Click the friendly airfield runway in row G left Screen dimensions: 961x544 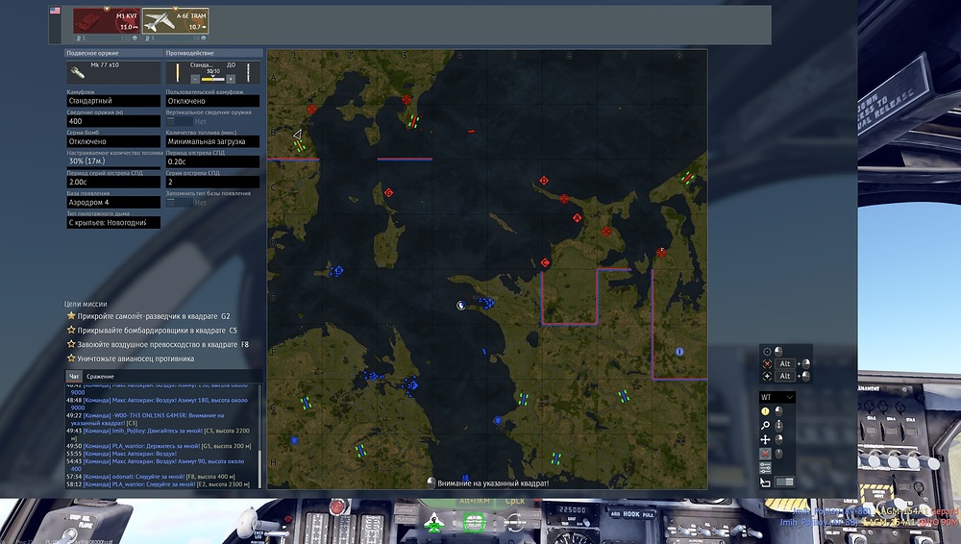click(x=306, y=403)
